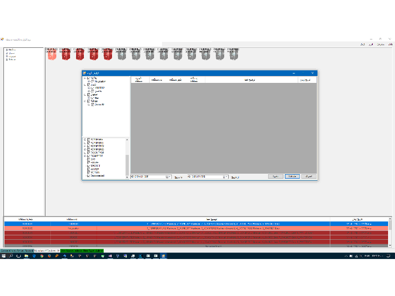Click the Windows Start button
The image size is (395, 296).
point(3,256)
